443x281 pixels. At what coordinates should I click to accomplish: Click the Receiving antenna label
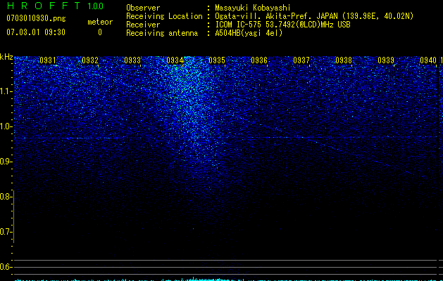tap(162, 33)
